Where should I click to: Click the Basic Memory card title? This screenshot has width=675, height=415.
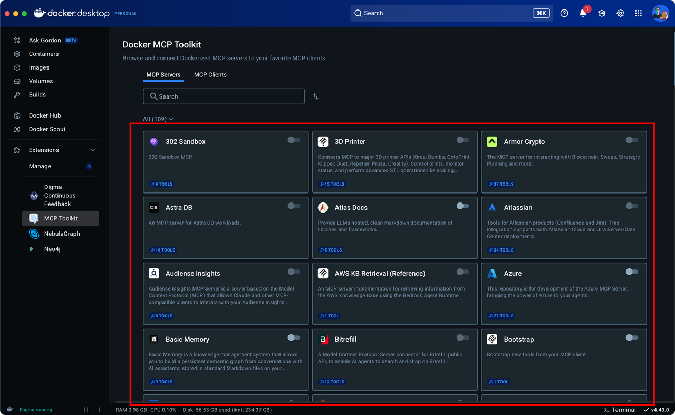click(x=187, y=339)
